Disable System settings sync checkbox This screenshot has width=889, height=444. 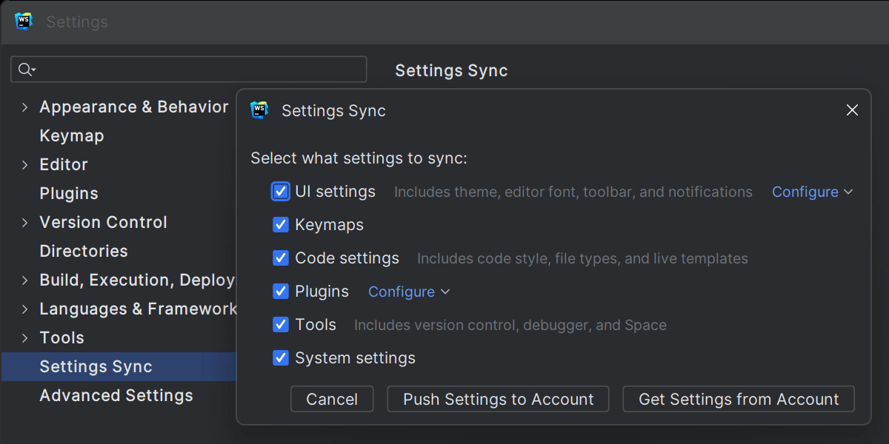pos(281,358)
